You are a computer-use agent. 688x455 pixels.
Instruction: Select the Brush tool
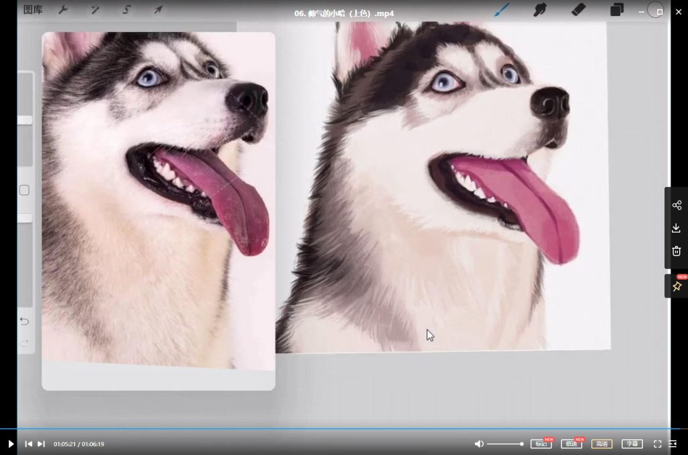pos(502,9)
